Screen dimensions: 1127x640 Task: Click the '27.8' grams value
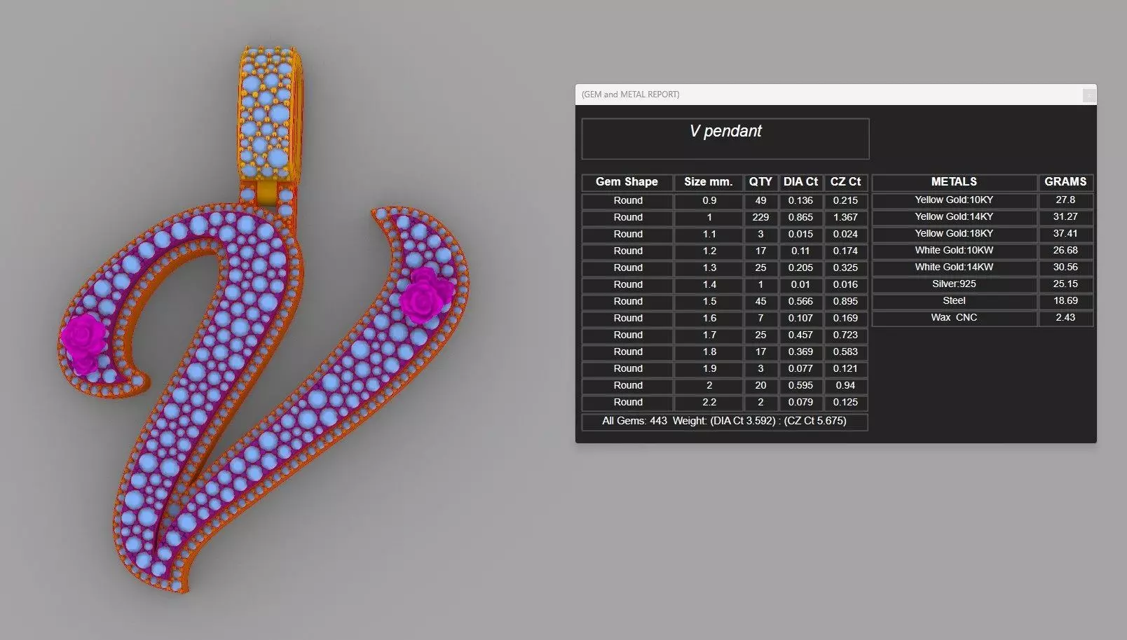pos(1066,200)
